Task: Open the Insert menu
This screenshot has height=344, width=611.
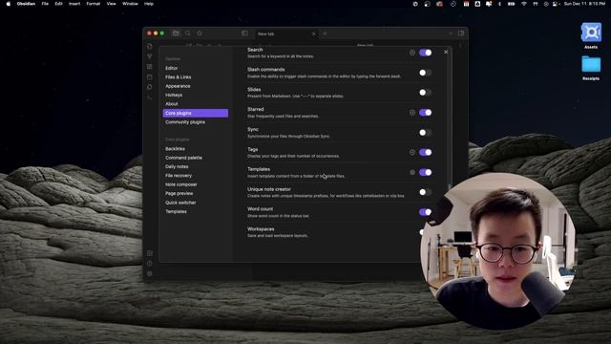Action: 74,4
